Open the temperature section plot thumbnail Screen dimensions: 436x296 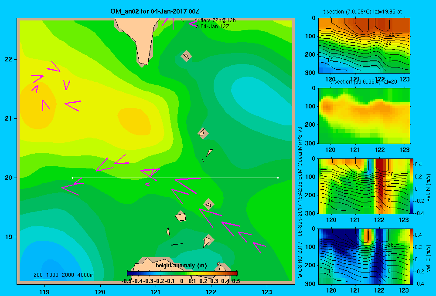[364, 46]
